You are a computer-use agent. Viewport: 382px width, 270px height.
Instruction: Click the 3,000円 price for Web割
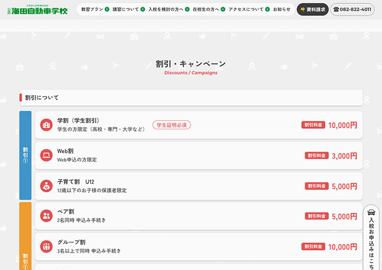tap(344, 156)
